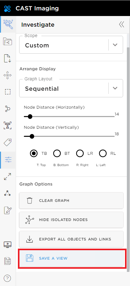Viewport: 130px width, 286px height.
Task: Choose the dashed selection box icon
Action: (x=8, y=92)
